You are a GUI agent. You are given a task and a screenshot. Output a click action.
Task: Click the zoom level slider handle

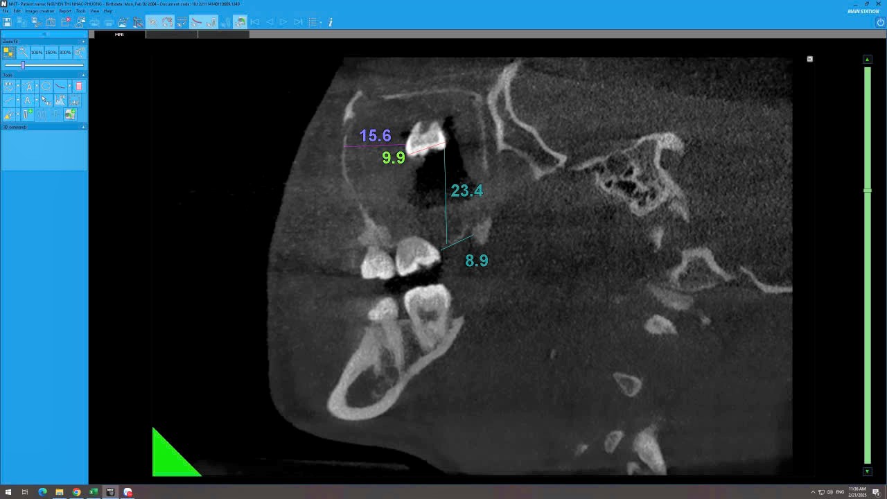click(x=23, y=65)
